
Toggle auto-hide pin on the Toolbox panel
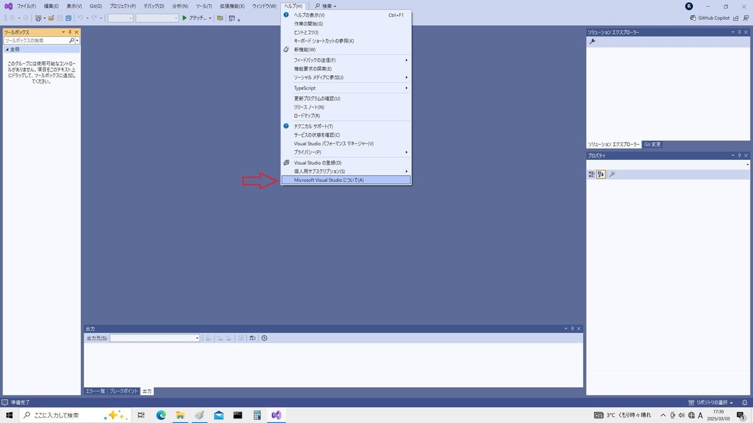pyautogui.click(x=70, y=31)
